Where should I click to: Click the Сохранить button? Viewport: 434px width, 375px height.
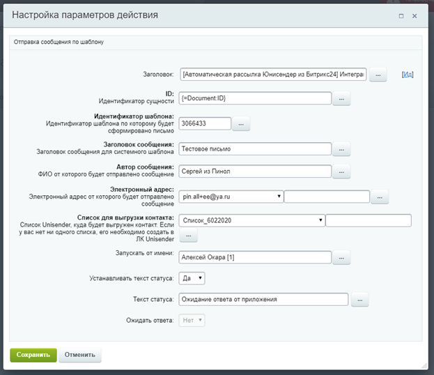tap(33, 355)
